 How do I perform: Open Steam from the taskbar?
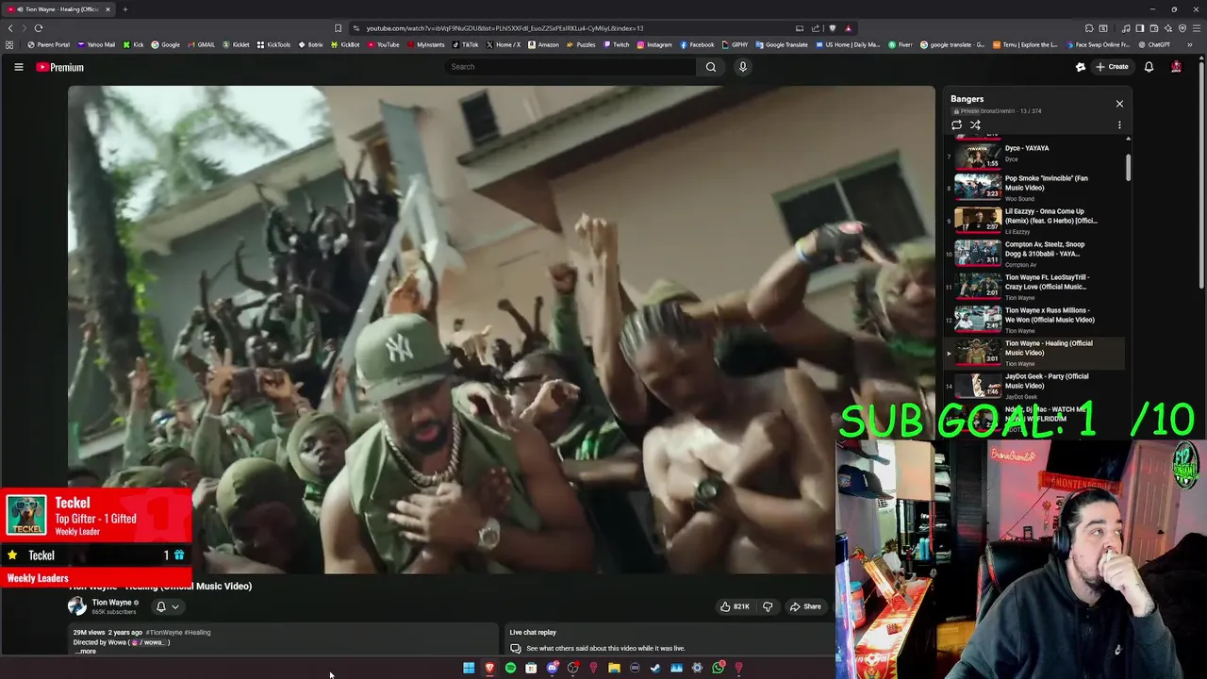point(655,668)
